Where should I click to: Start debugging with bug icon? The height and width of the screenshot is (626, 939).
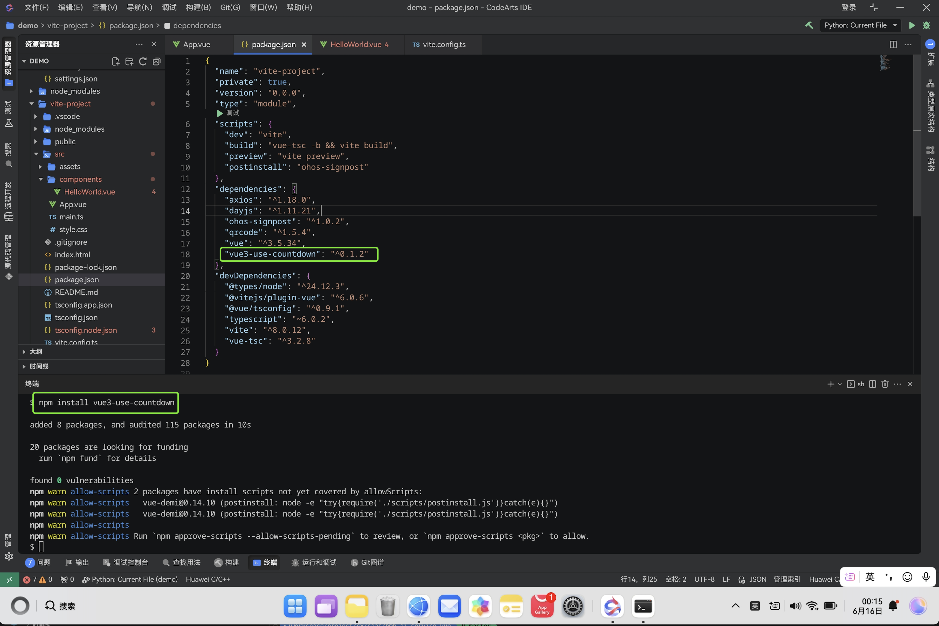(926, 25)
